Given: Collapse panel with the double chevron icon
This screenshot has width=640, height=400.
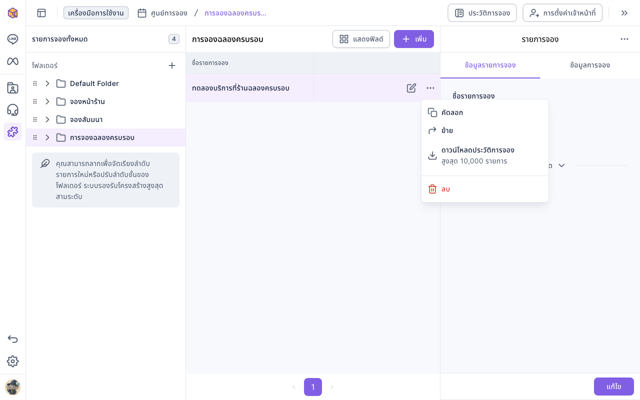Looking at the screenshot, I should point(624,13).
